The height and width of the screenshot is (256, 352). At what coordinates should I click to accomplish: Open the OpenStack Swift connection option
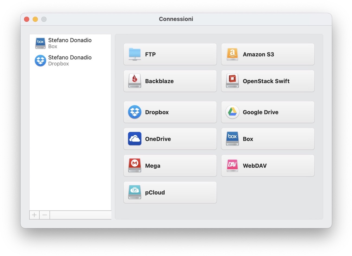tap(268, 81)
